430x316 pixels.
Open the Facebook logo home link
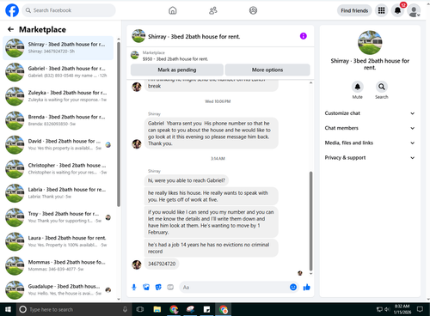pos(12,10)
